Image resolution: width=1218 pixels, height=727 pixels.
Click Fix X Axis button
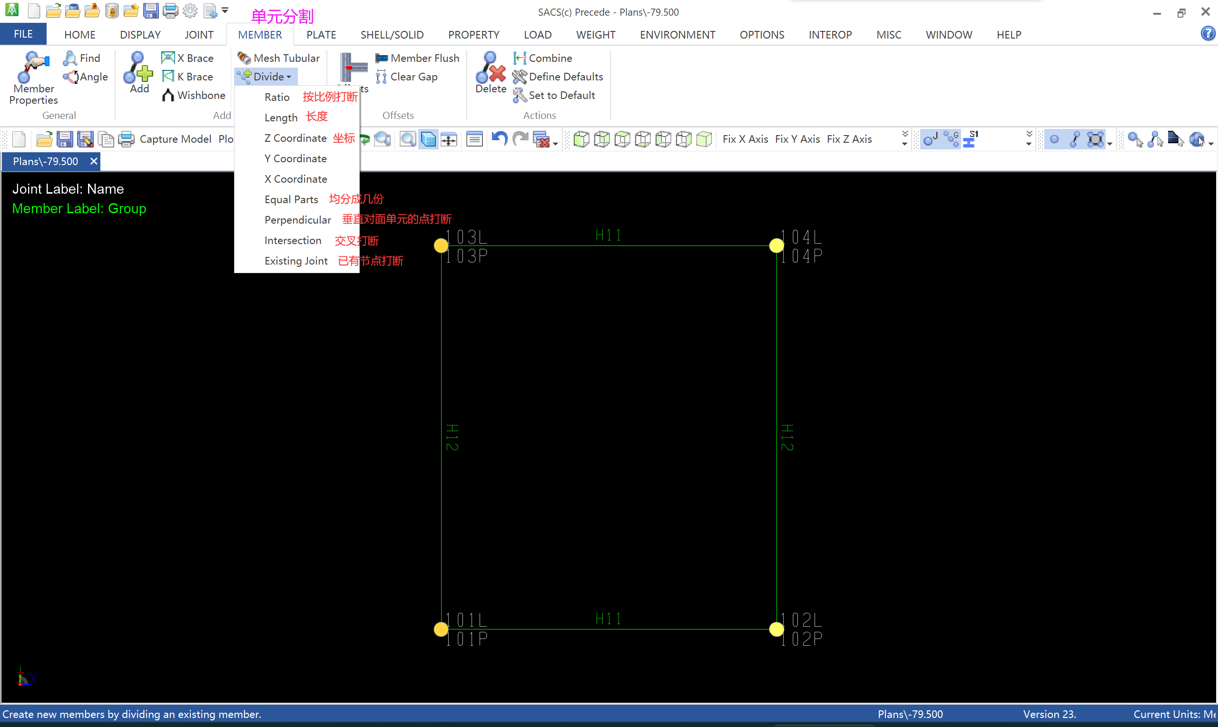pos(745,139)
